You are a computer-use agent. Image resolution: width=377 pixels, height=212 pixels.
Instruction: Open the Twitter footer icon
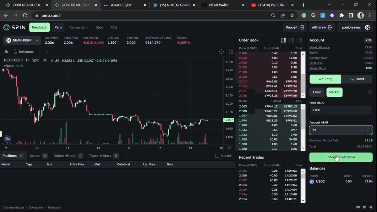click(364, 207)
